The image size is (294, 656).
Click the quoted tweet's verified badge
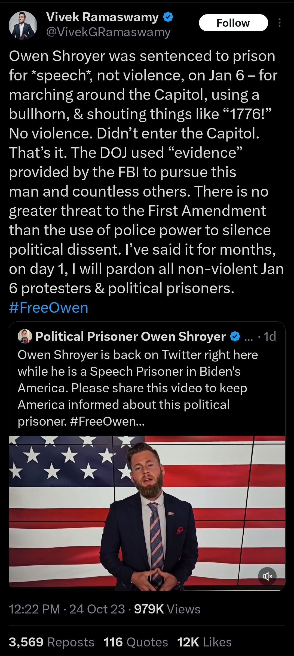[x=235, y=336]
